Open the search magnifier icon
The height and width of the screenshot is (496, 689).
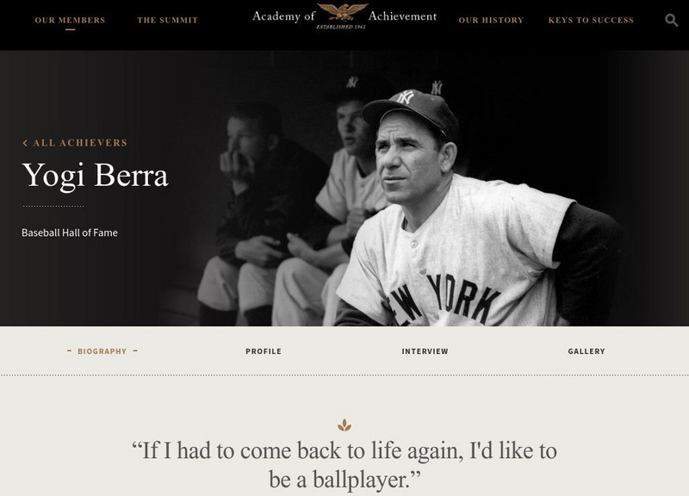point(671,20)
